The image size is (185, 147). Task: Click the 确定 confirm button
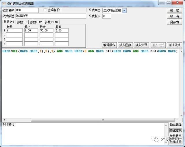click(x=175, y=10)
